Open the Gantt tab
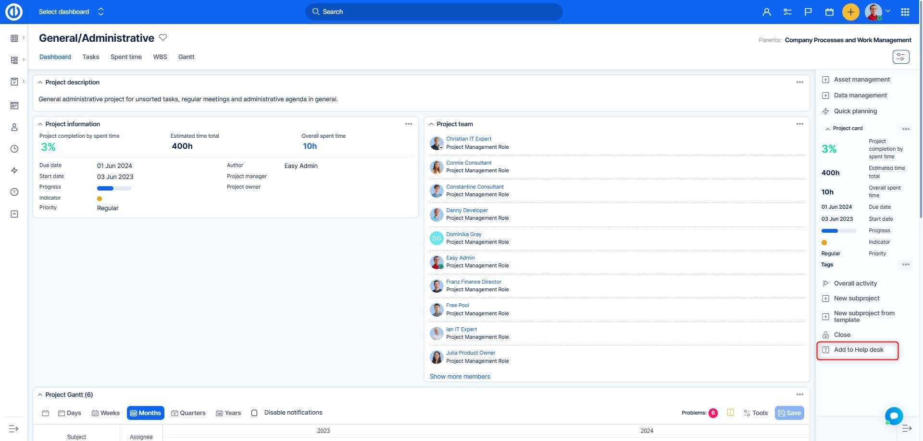Viewport: 923px width, 441px height. pyautogui.click(x=186, y=57)
